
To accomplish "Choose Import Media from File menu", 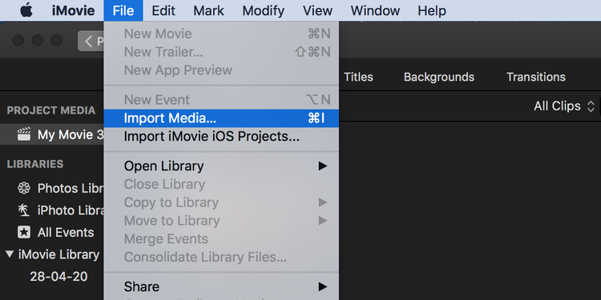I will 221,118.
